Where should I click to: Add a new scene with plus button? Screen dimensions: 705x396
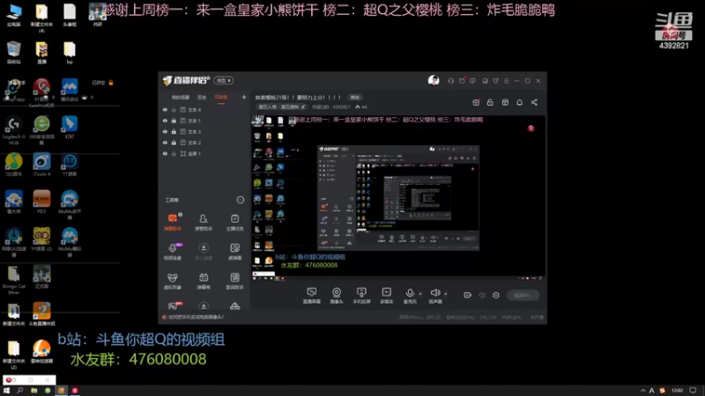coord(244,97)
